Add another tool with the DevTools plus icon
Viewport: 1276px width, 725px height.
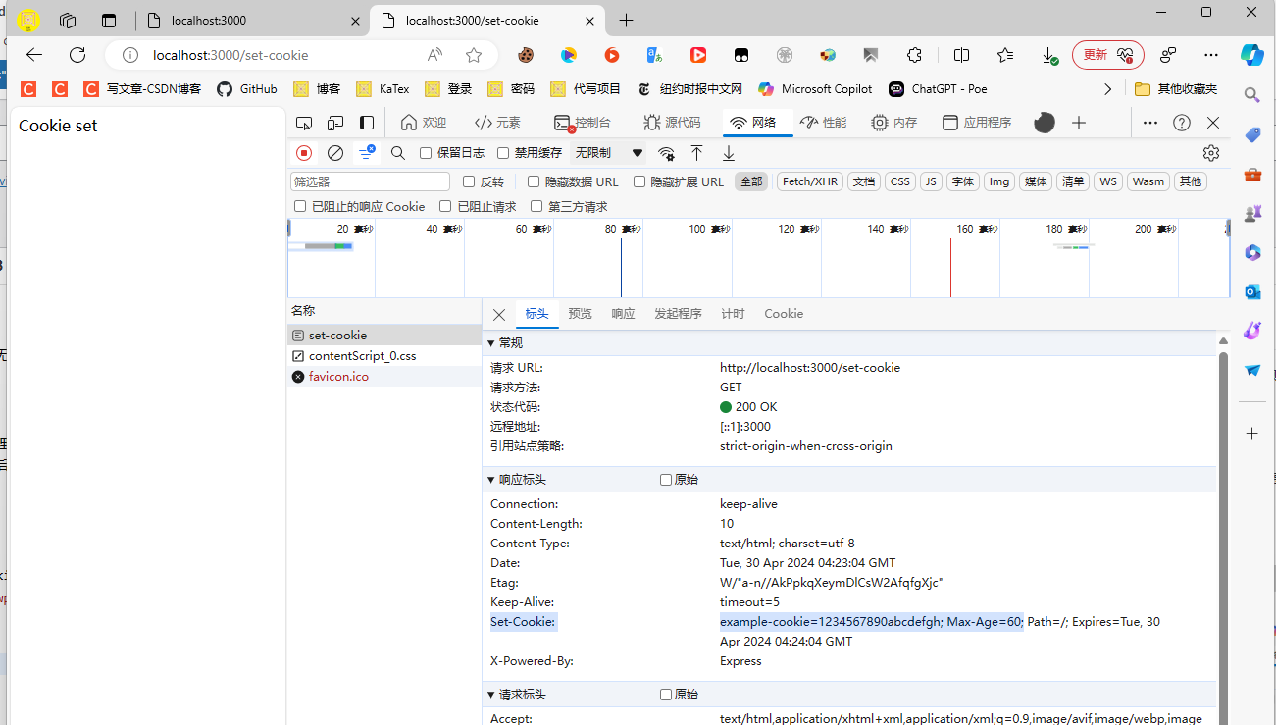(x=1079, y=123)
